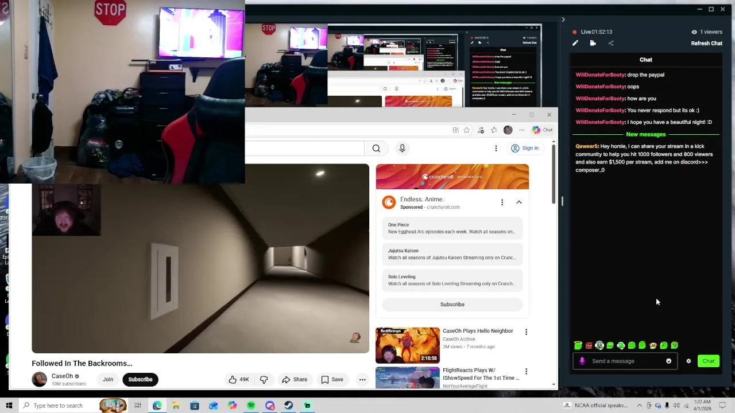Click the YouTube search magnifier button
The image size is (735, 413).
[376, 149]
